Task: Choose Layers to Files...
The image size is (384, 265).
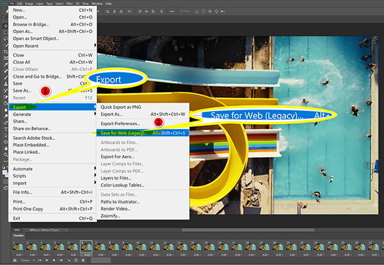Action: pyautogui.click(x=143, y=178)
